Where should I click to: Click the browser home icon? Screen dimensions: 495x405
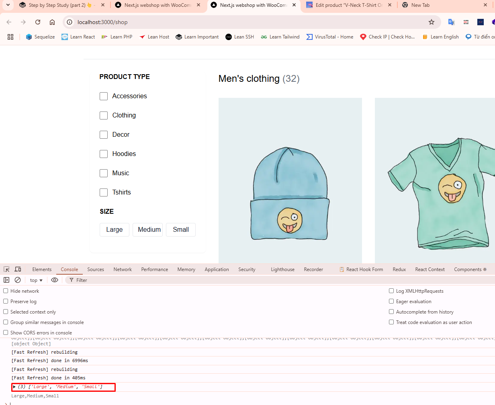tap(52, 22)
